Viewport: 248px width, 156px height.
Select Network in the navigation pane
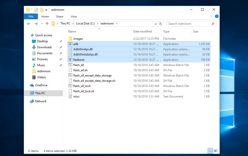pyautogui.click(x=41, y=101)
